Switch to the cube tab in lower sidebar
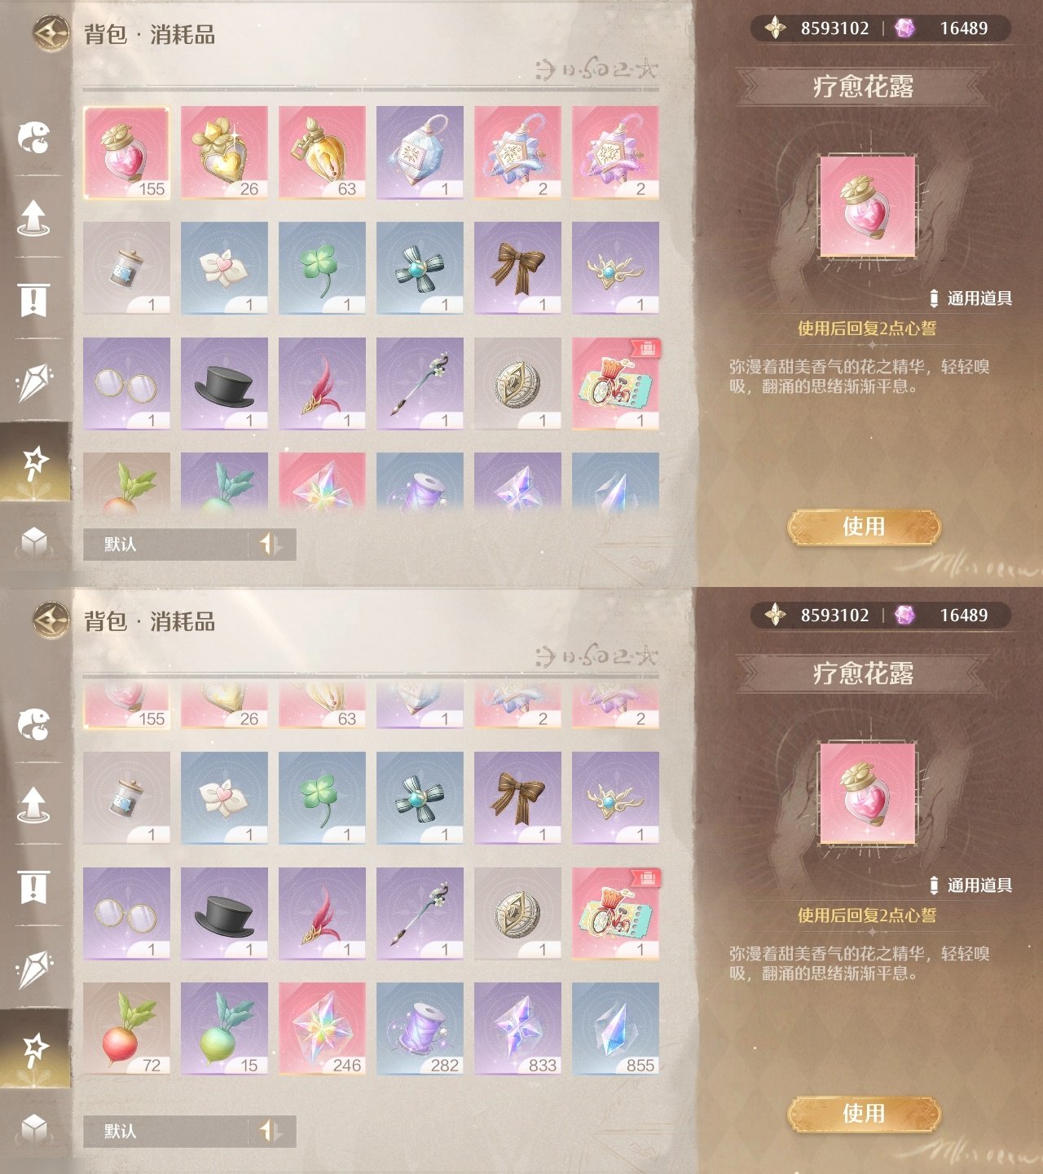 tap(34, 1129)
